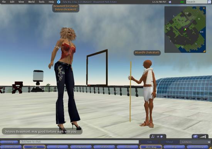This screenshot has height=149, width=212.
Task: Click the top Search input field
Action: [x=197, y=2]
